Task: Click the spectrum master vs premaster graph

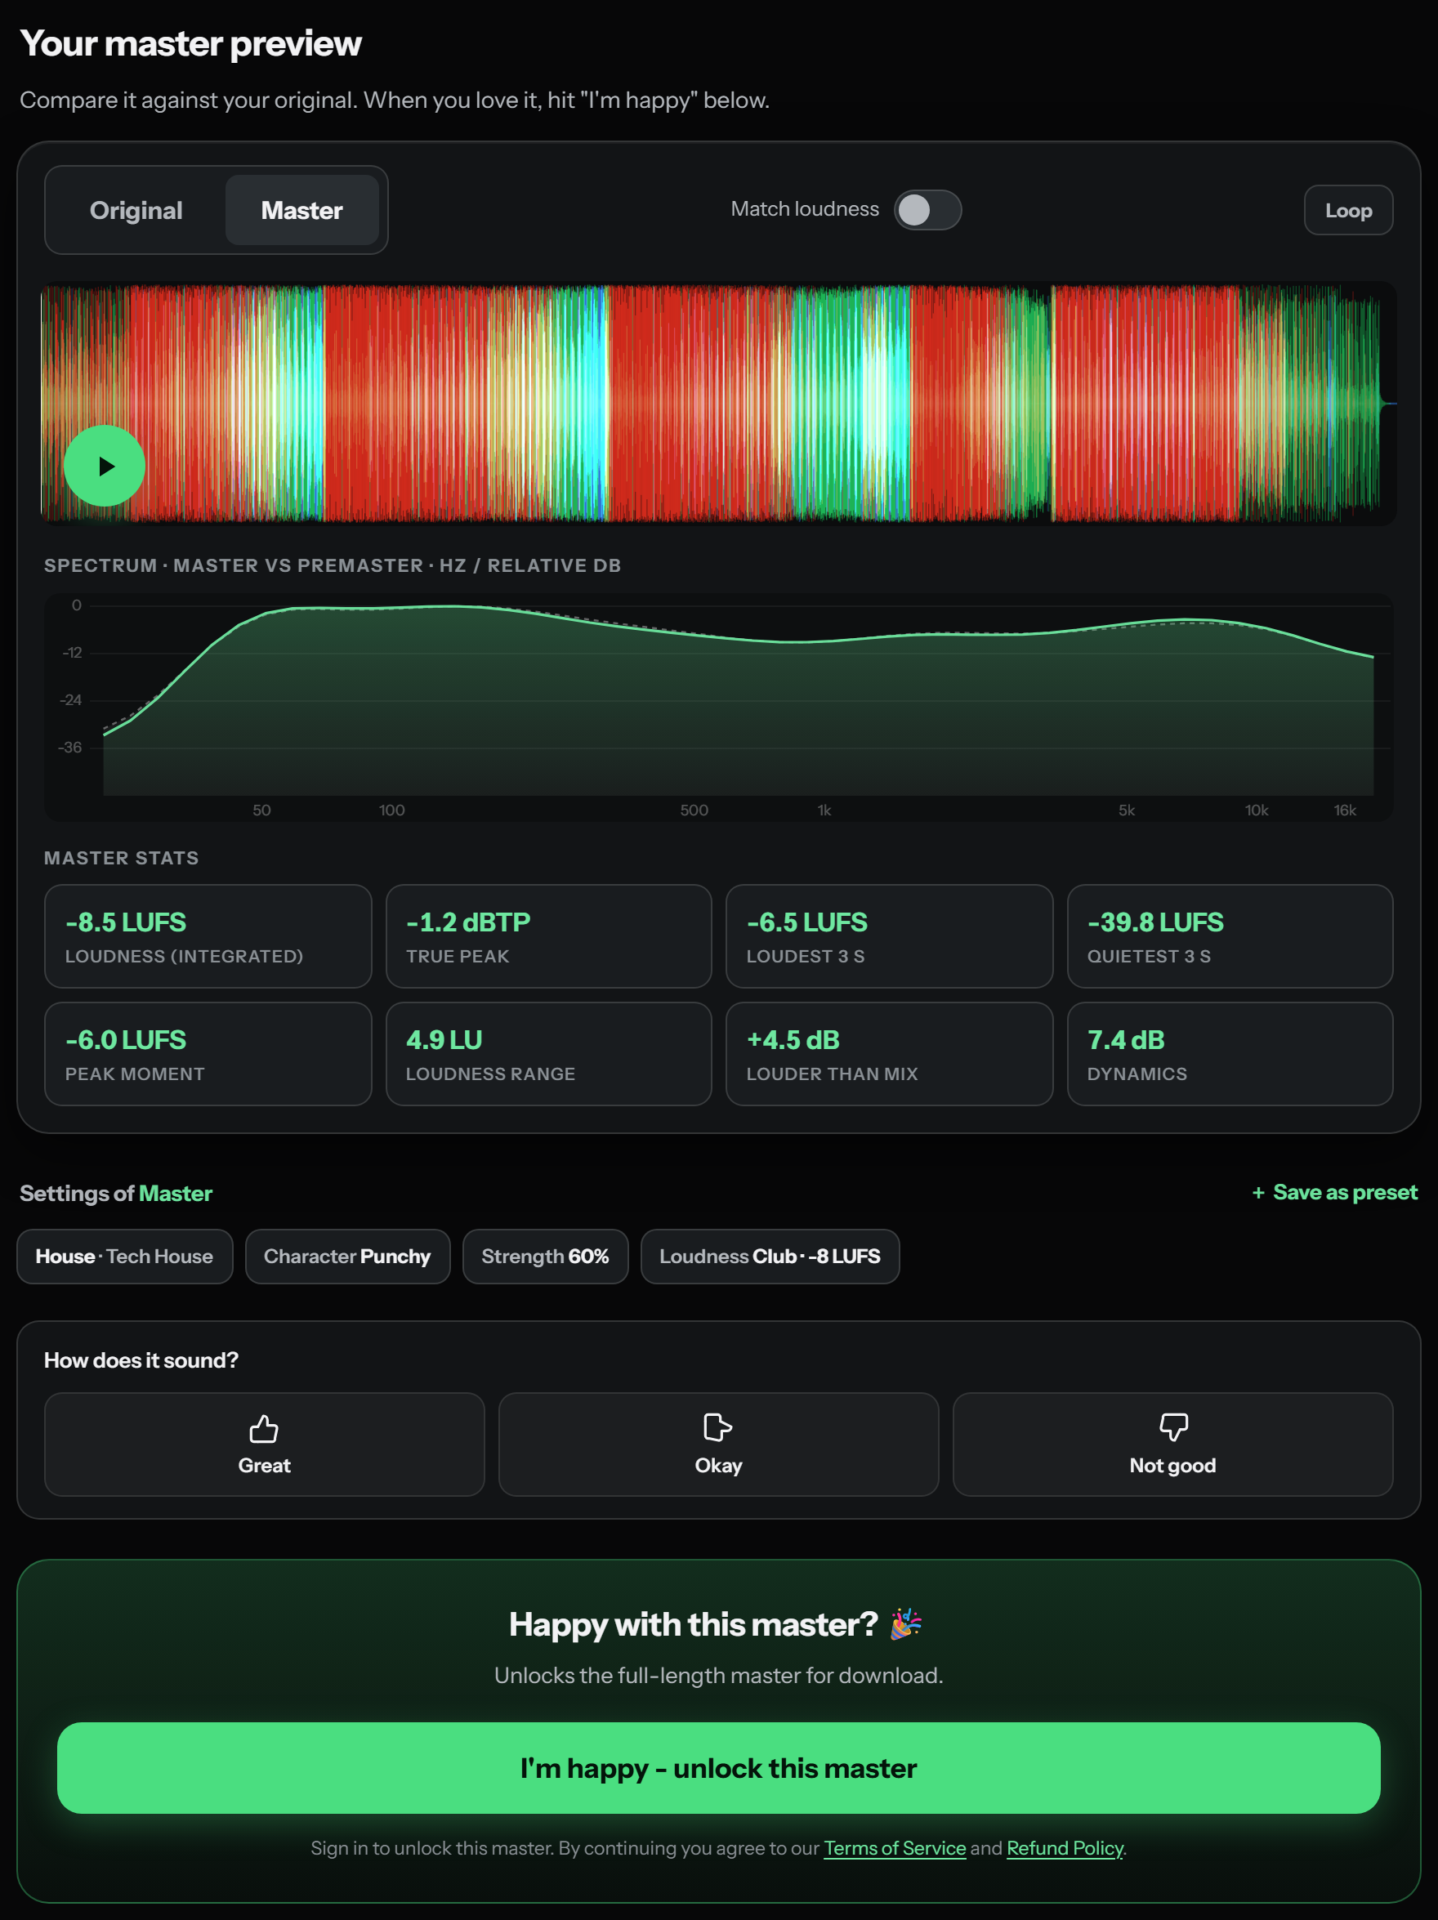Action: tap(718, 707)
